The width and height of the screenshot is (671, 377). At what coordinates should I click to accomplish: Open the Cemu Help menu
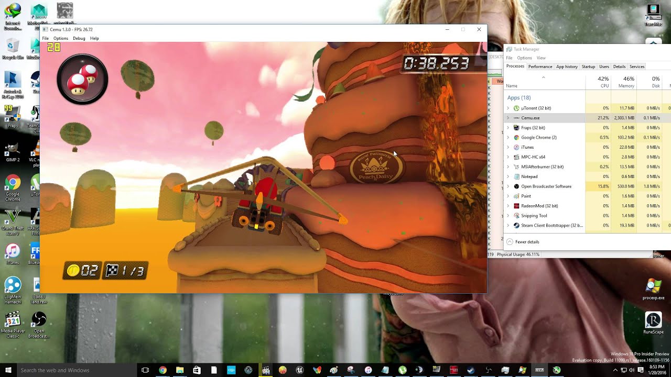pyautogui.click(x=94, y=38)
